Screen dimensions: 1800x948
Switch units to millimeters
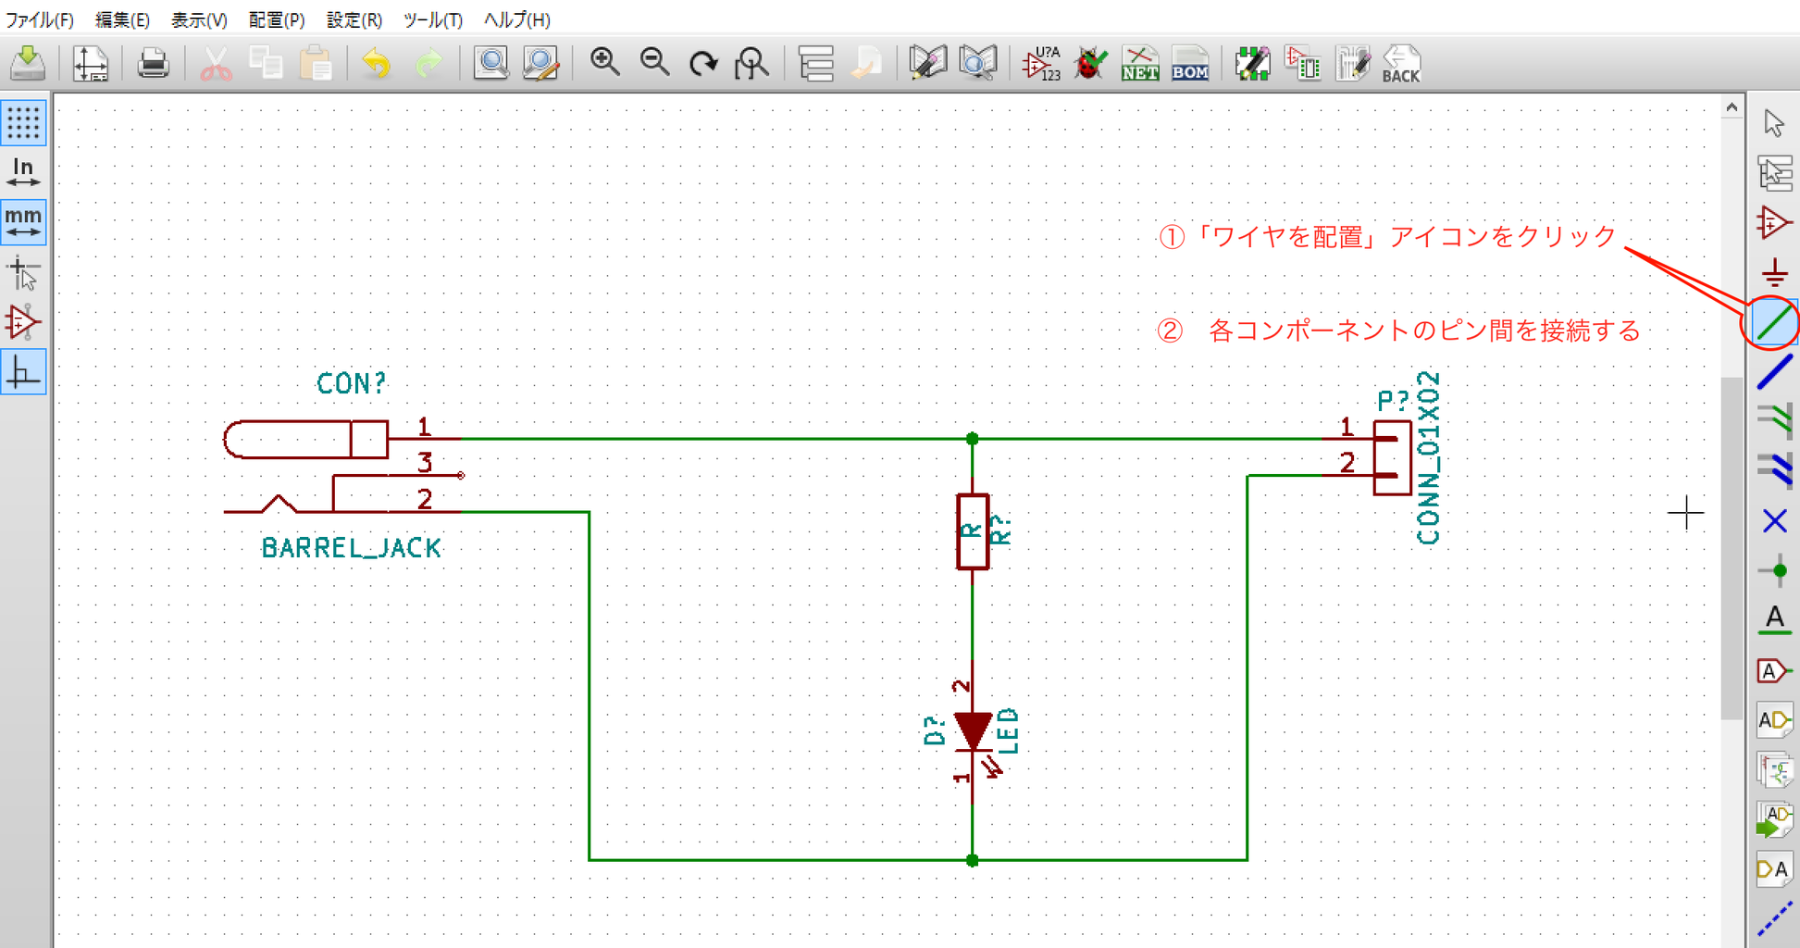pyautogui.click(x=23, y=222)
